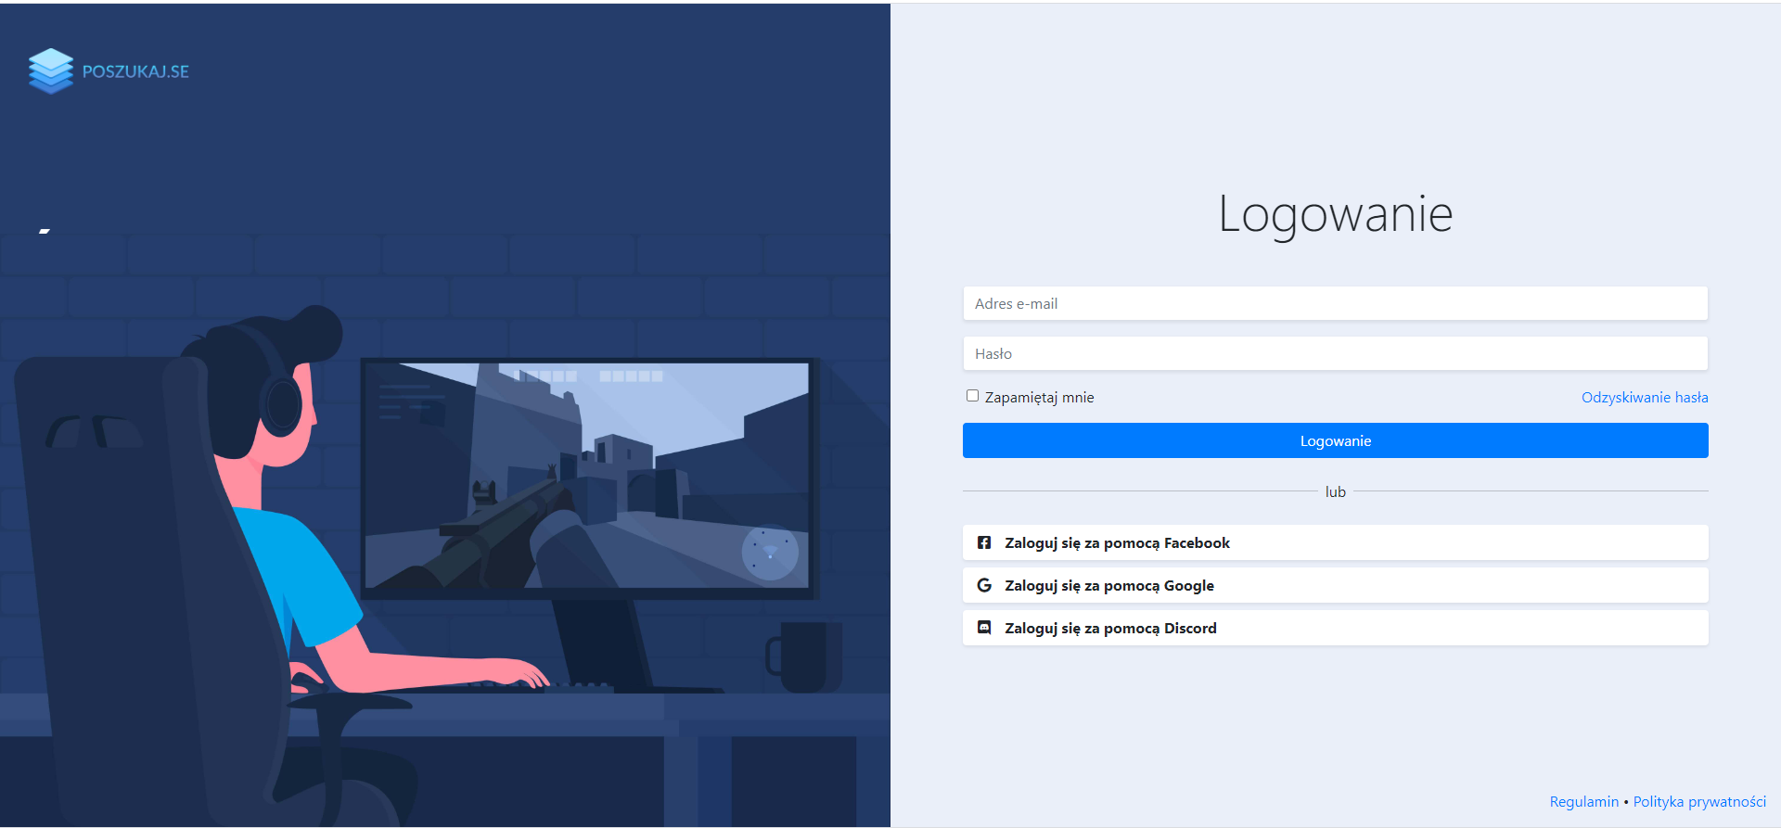This screenshot has width=1781, height=828.
Task: Click the coffee mug in the illustration
Action: (805, 656)
